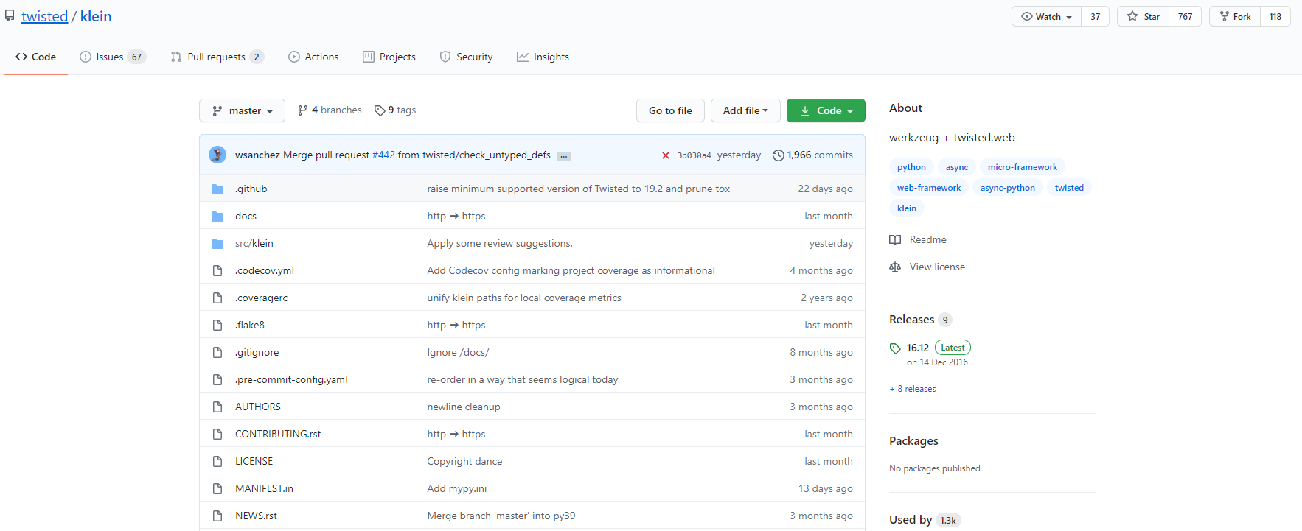Click the Star button
The image size is (1302, 531).
pos(1143,16)
